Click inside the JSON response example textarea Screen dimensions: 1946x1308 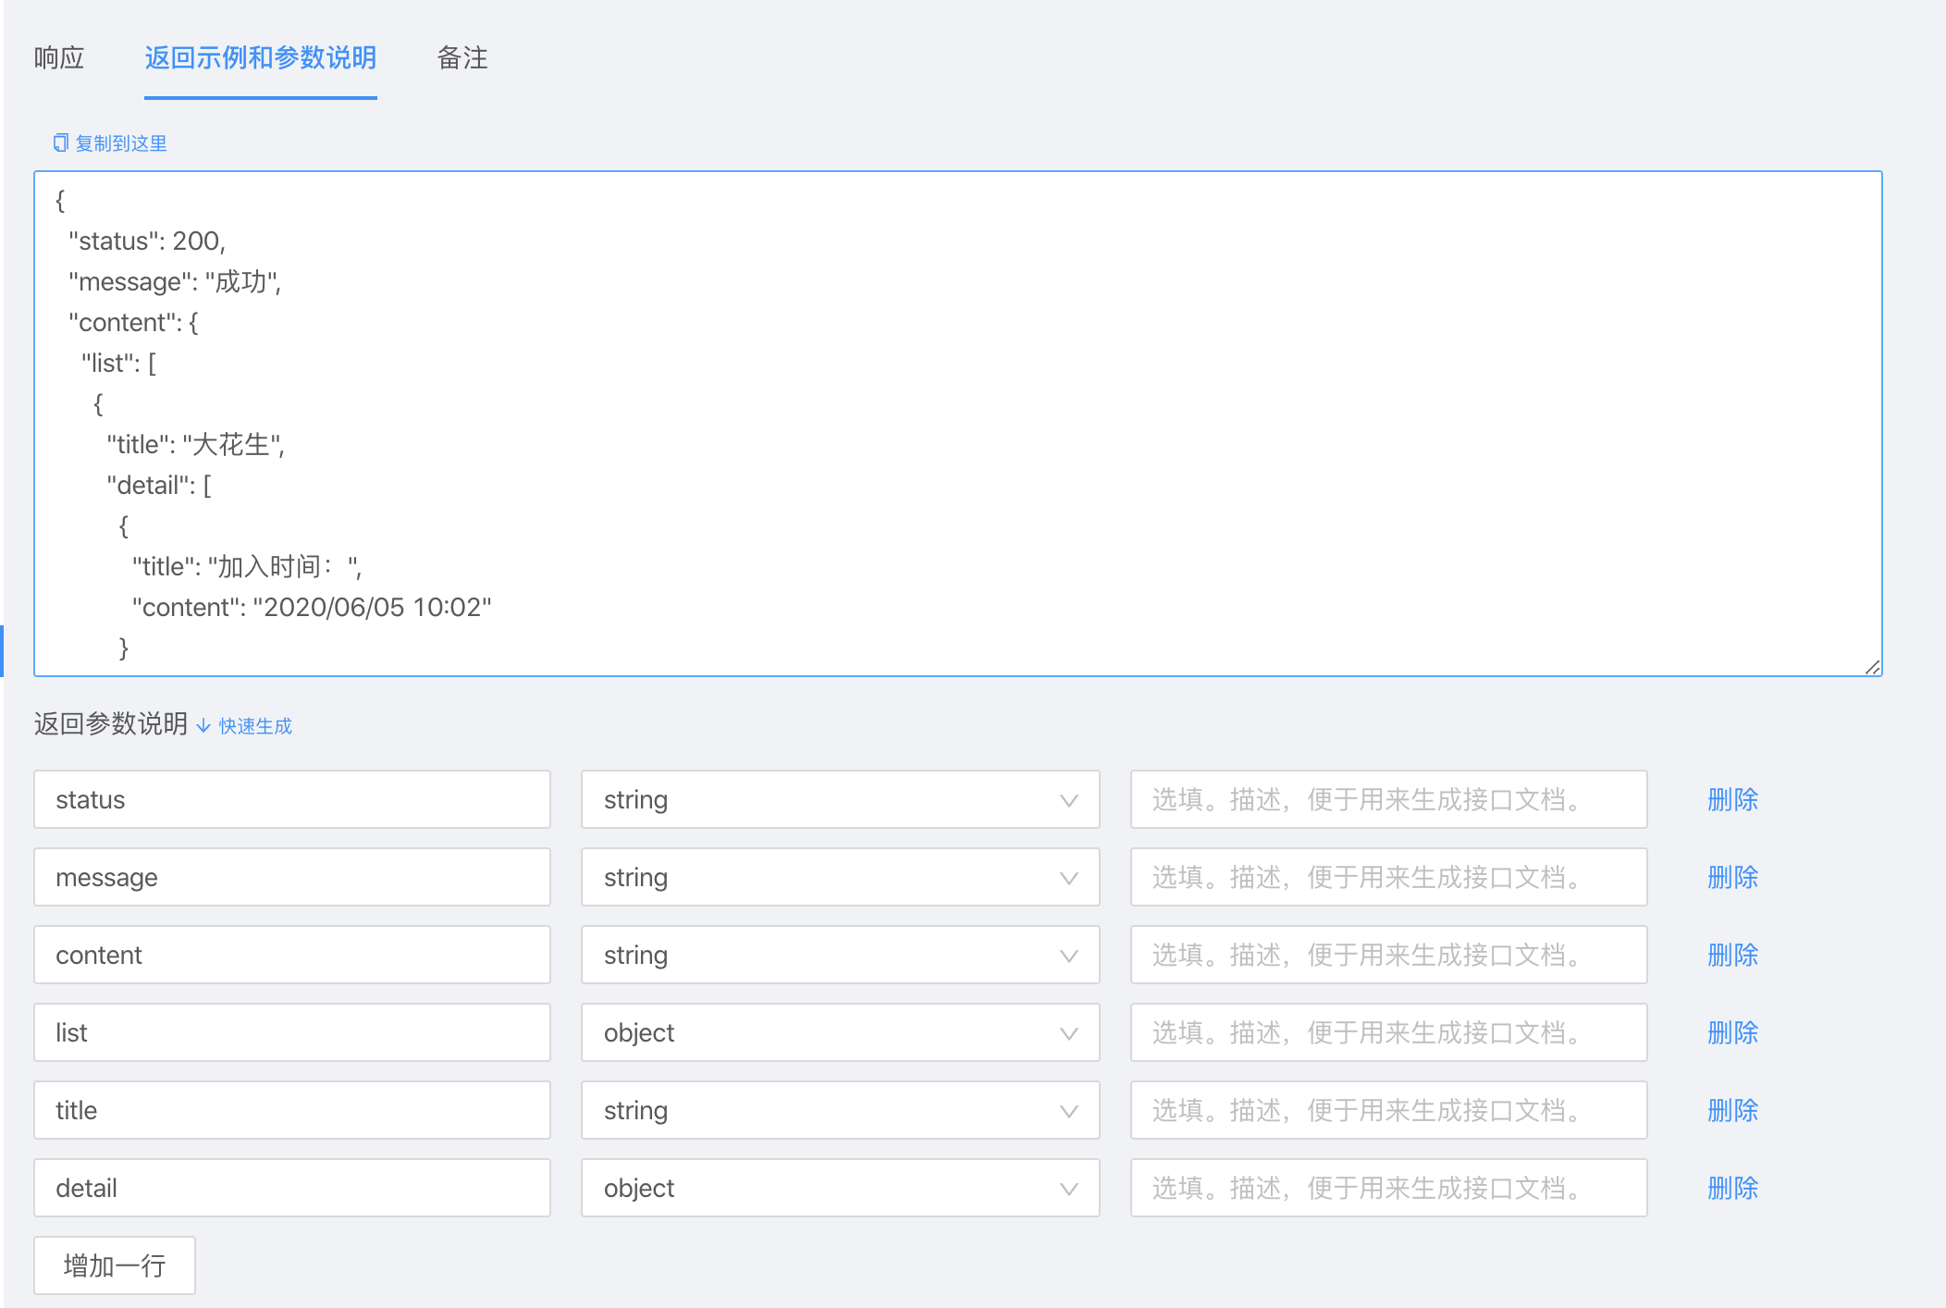pos(957,416)
